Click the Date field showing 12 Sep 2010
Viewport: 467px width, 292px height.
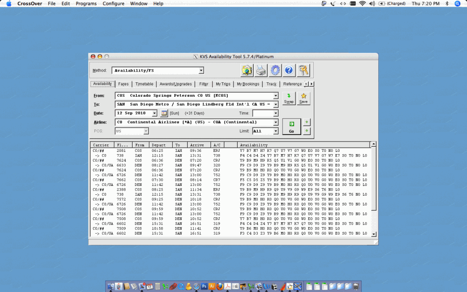(134, 113)
